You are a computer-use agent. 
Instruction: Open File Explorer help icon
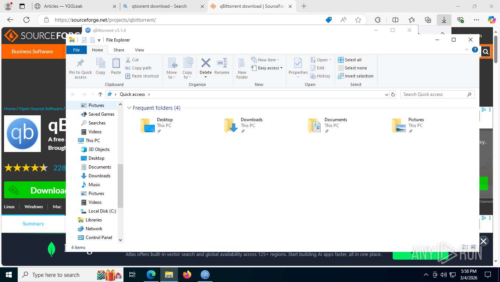pos(475,50)
